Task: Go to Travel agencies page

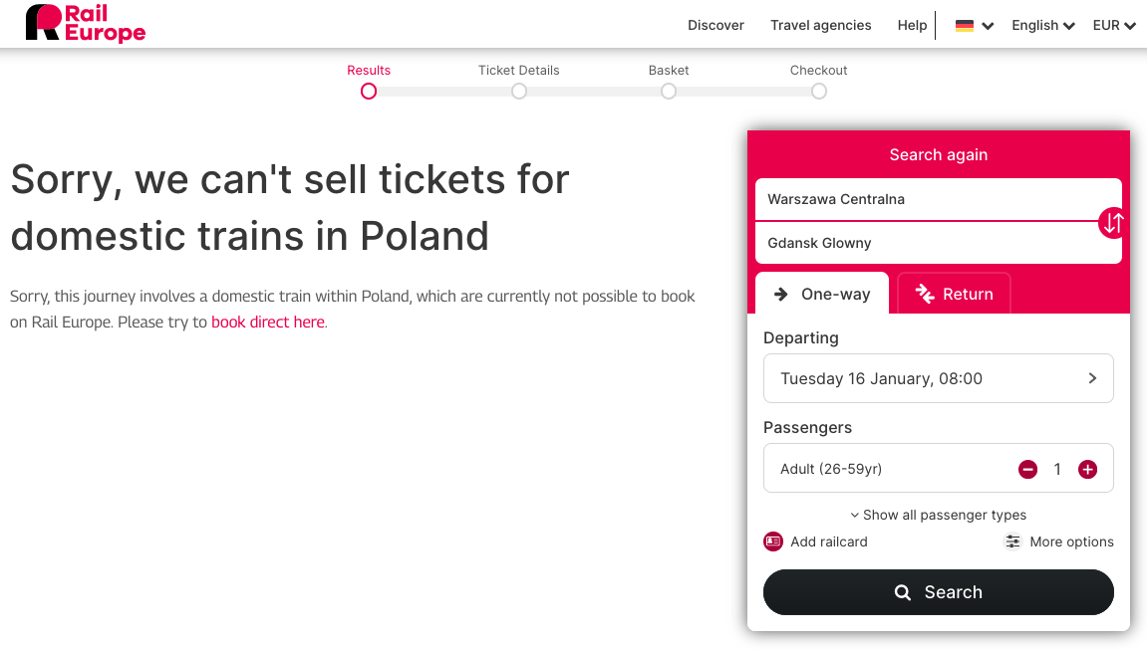Action: [820, 26]
